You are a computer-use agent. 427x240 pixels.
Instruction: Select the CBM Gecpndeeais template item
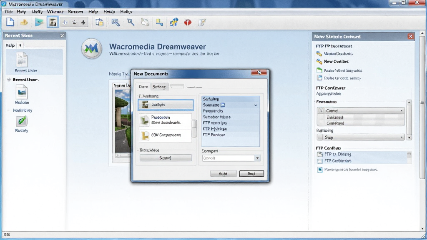point(166,135)
